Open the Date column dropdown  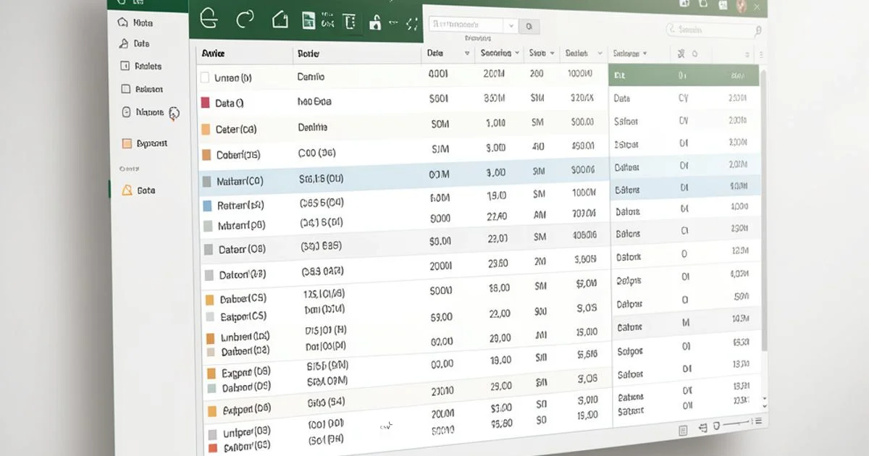click(x=467, y=53)
